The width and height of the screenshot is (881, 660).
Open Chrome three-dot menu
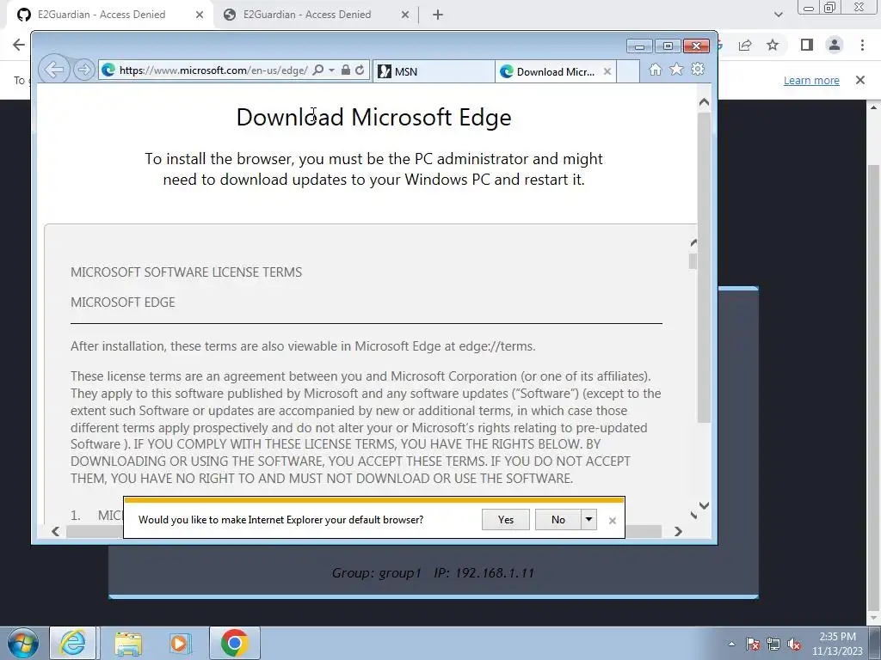click(862, 45)
